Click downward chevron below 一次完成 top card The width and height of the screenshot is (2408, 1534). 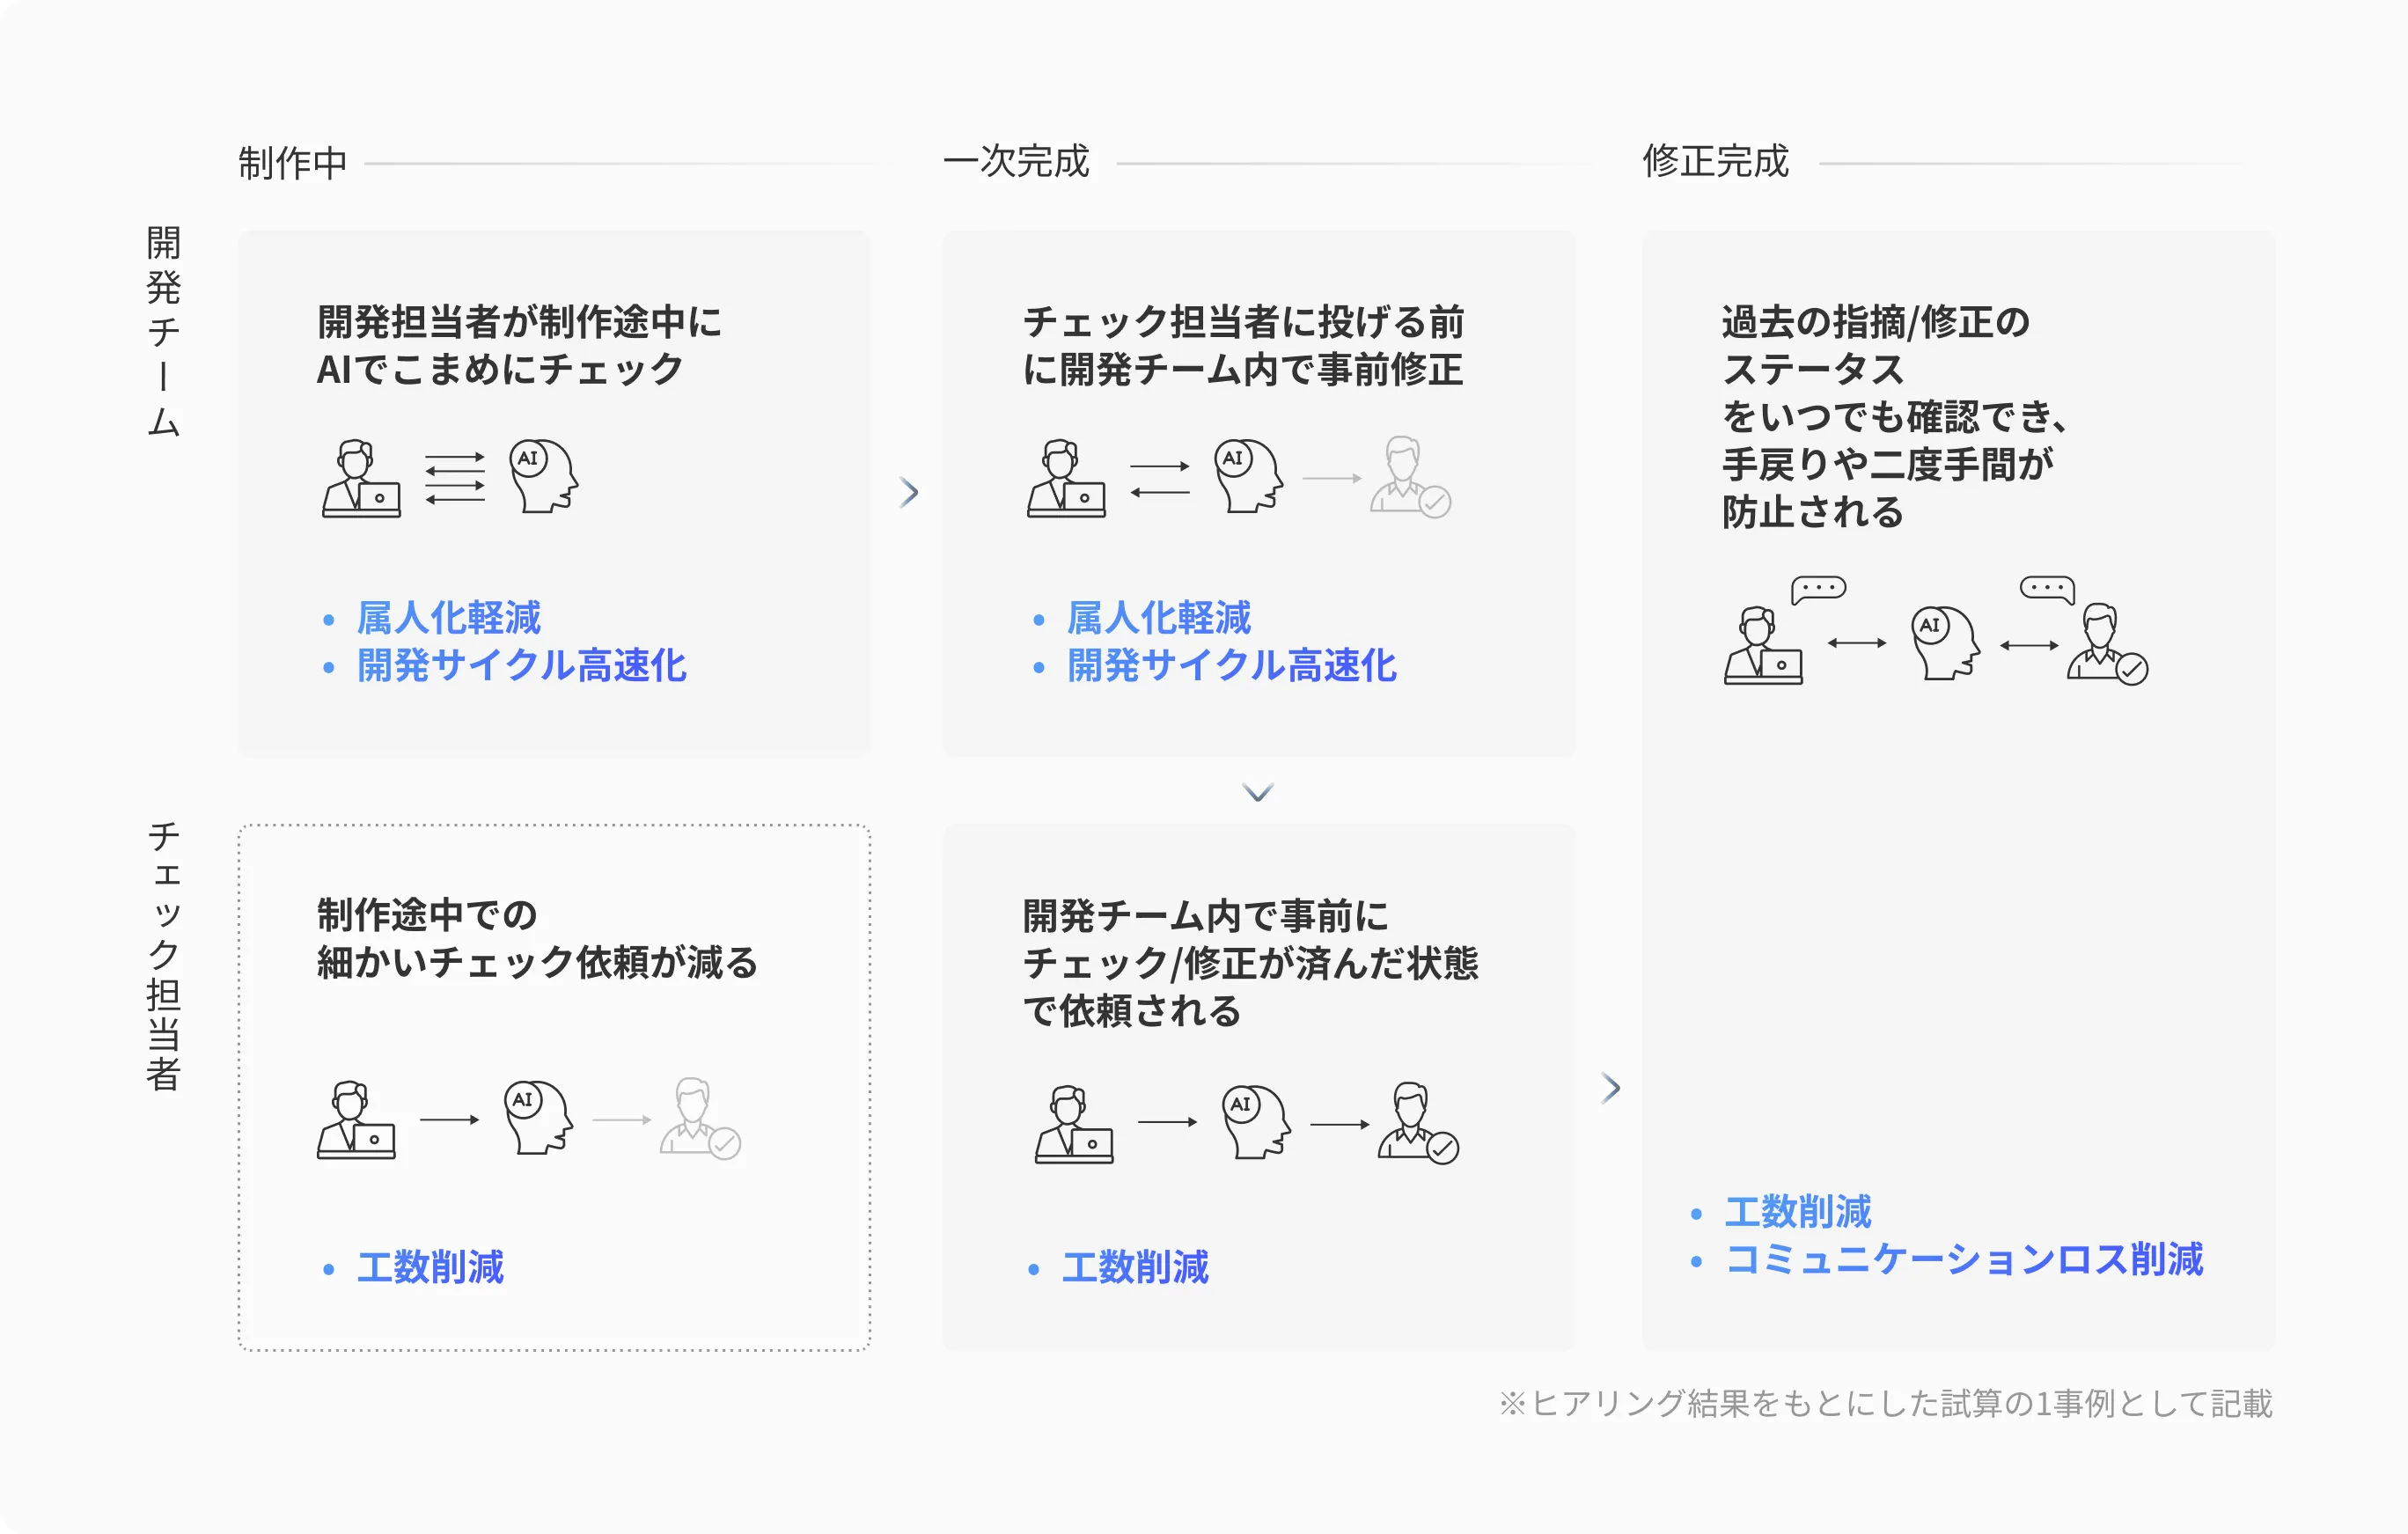point(1257,792)
